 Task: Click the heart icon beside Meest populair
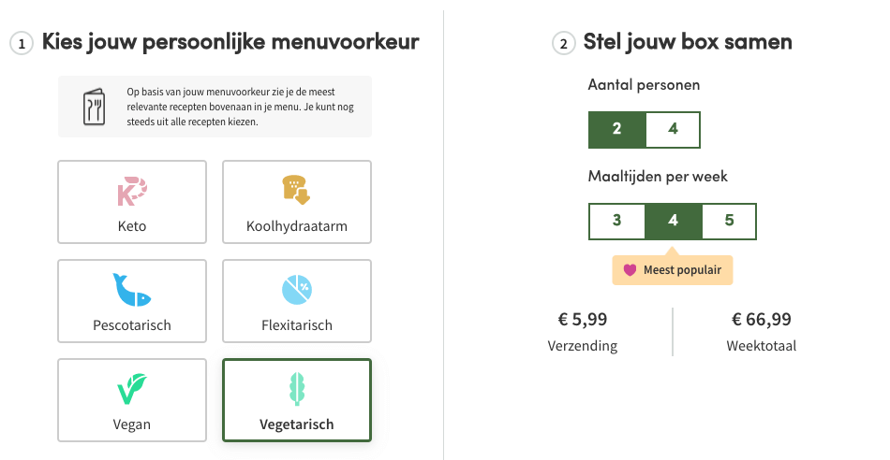tap(630, 270)
